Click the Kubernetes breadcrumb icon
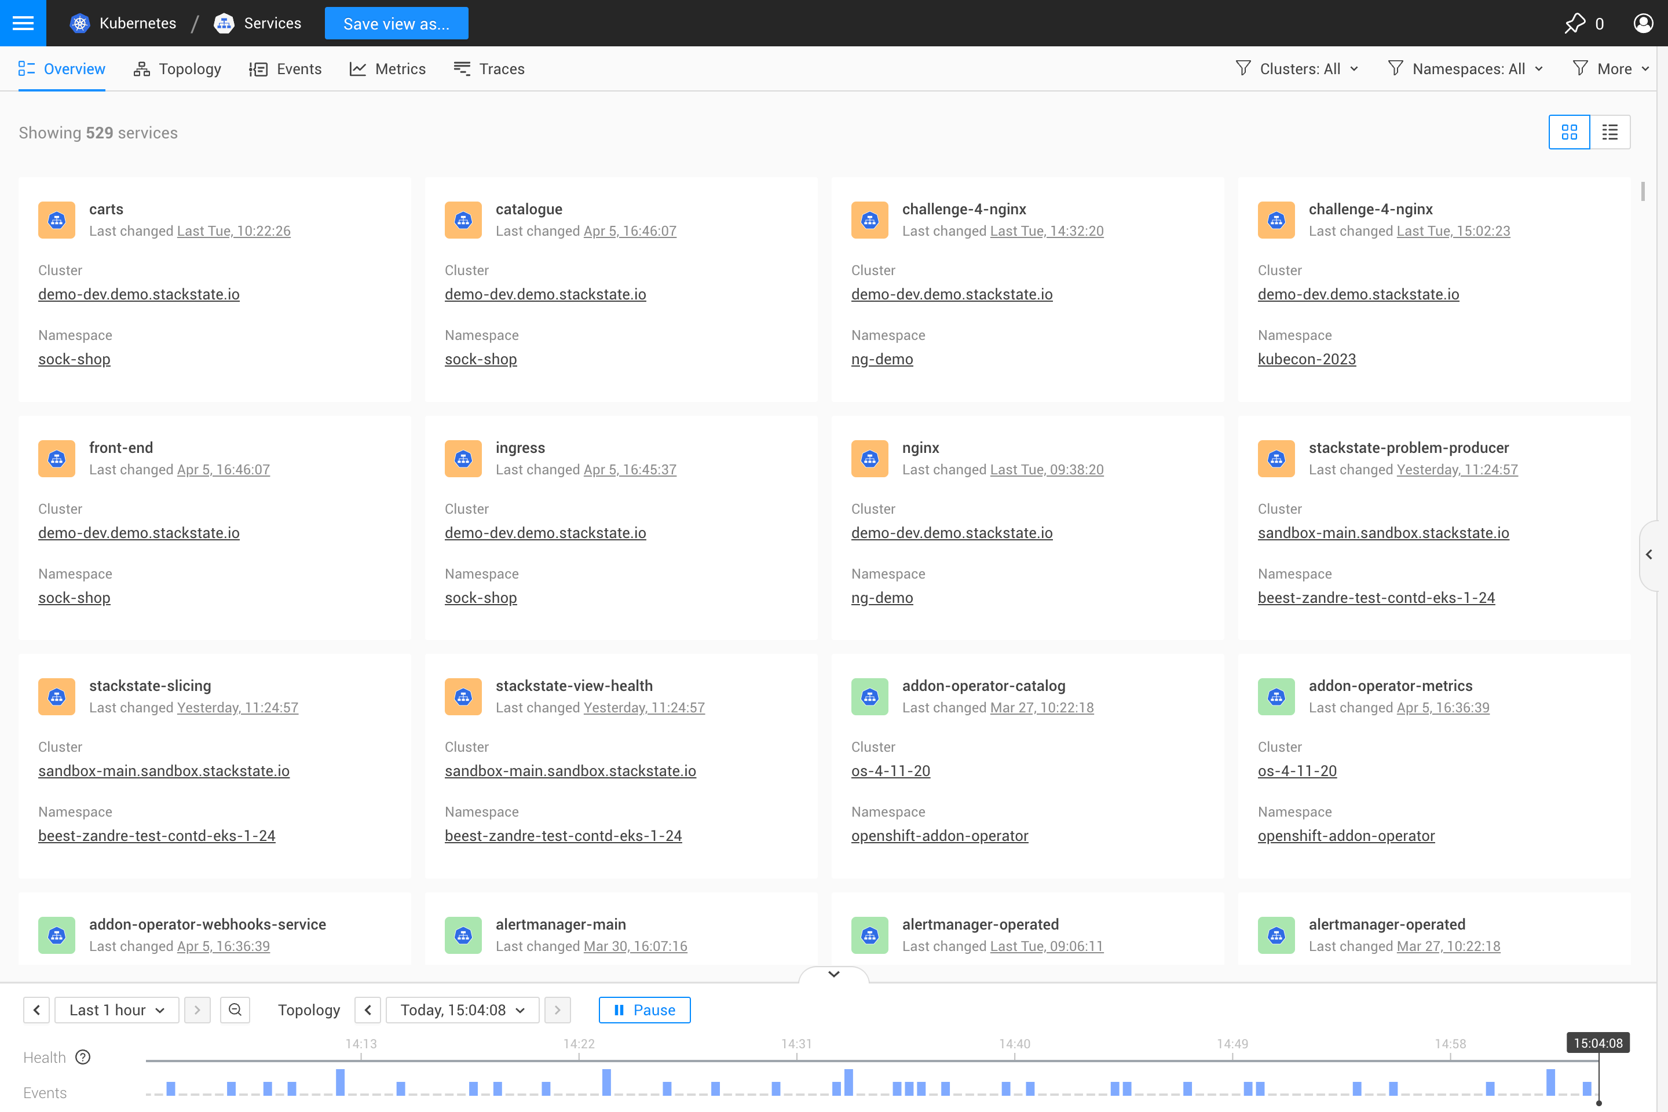This screenshot has height=1112, width=1668. pyautogui.click(x=80, y=23)
